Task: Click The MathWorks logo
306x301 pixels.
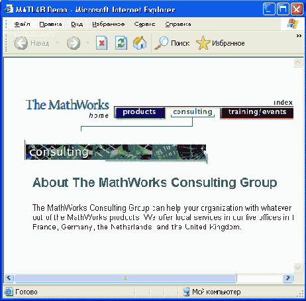Action: (x=68, y=105)
